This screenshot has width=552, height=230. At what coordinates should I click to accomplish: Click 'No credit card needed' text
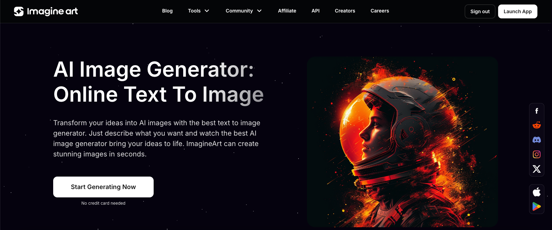pyautogui.click(x=103, y=203)
